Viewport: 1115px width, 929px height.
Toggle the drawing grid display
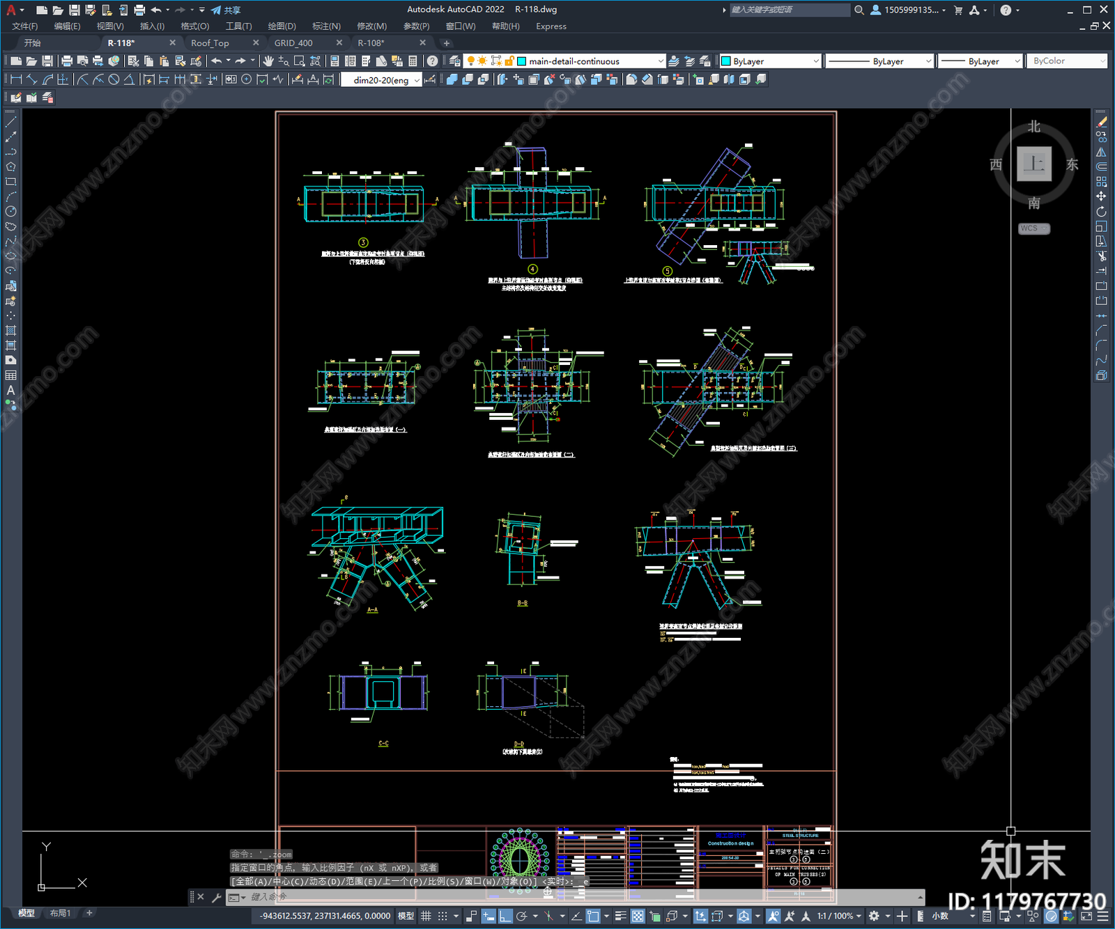[426, 916]
